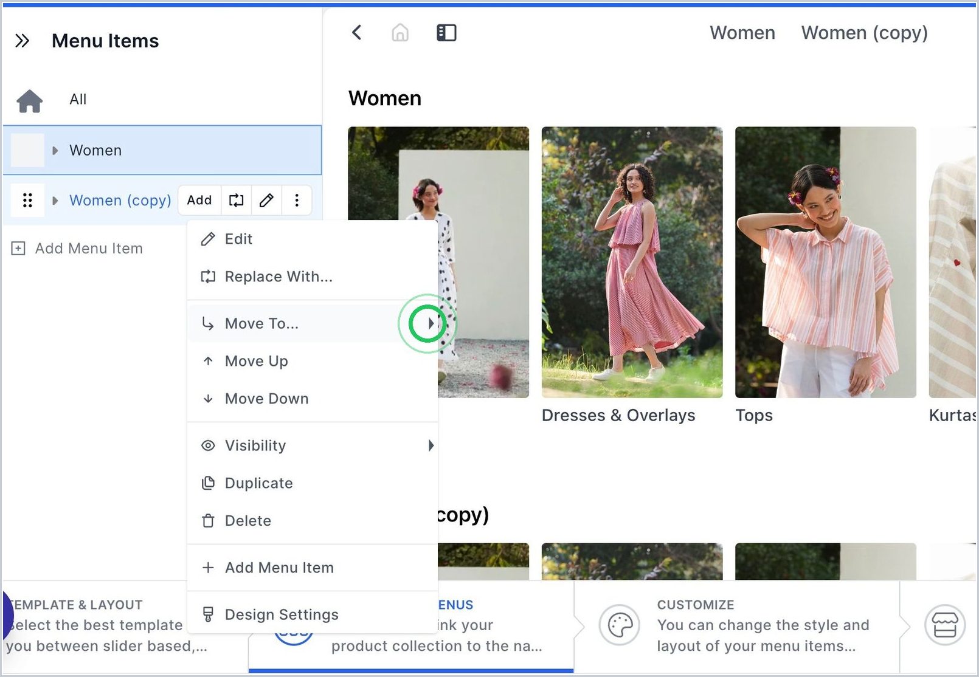Choose Duplicate from the context menu
The height and width of the screenshot is (677, 979).
pos(313,483)
